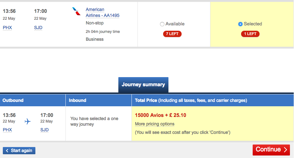Viewport: 294px width, 158px height.
Task: Click the back arrow on Start again
Action: pos(7,150)
